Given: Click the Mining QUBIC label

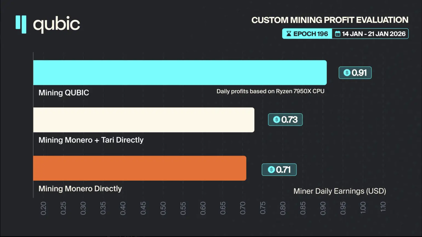Looking at the screenshot, I should (64, 93).
